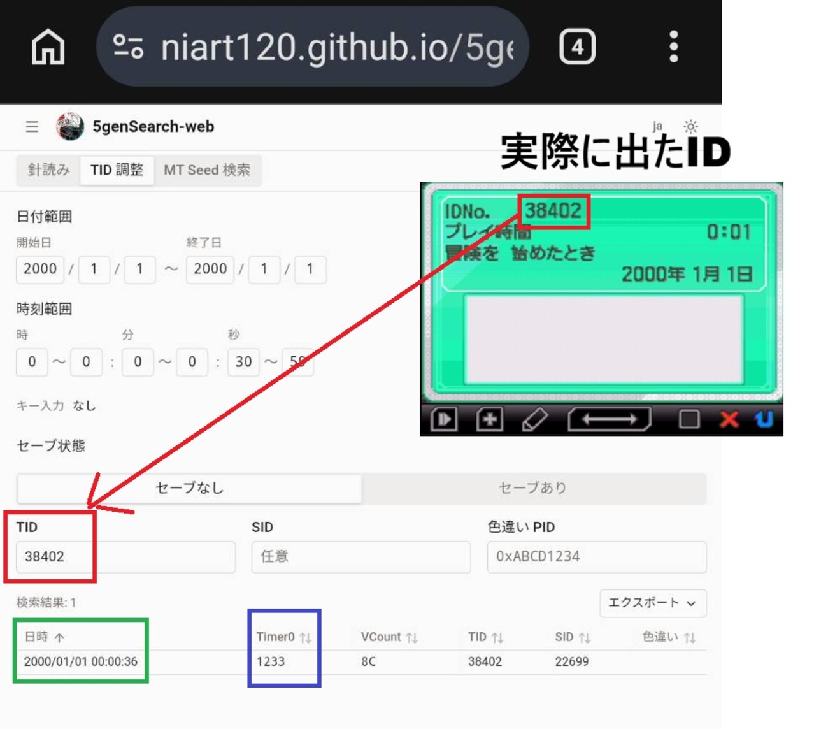This screenshot has width=828, height=729.
Task: Click the browser address bar URL
Action: 337,48
